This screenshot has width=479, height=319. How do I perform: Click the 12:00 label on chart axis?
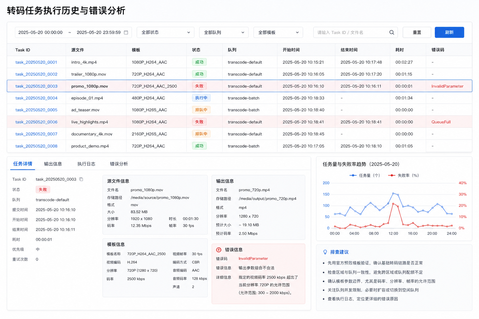coord(393,233)
